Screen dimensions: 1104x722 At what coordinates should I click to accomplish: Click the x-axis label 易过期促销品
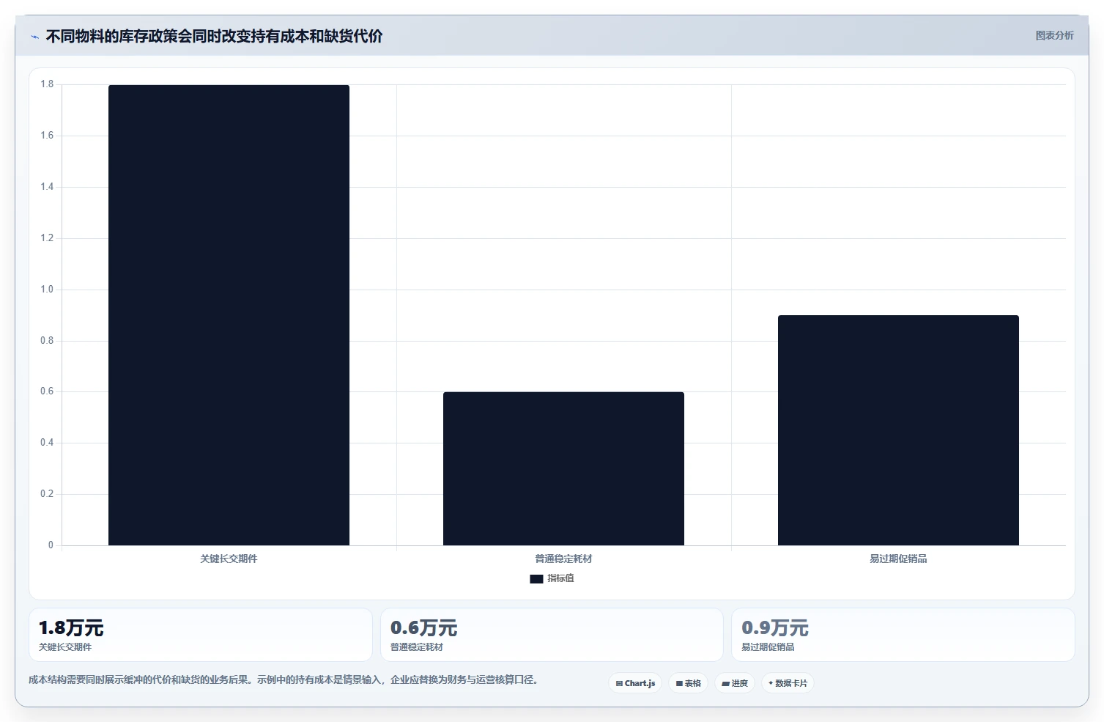(898, 559)
